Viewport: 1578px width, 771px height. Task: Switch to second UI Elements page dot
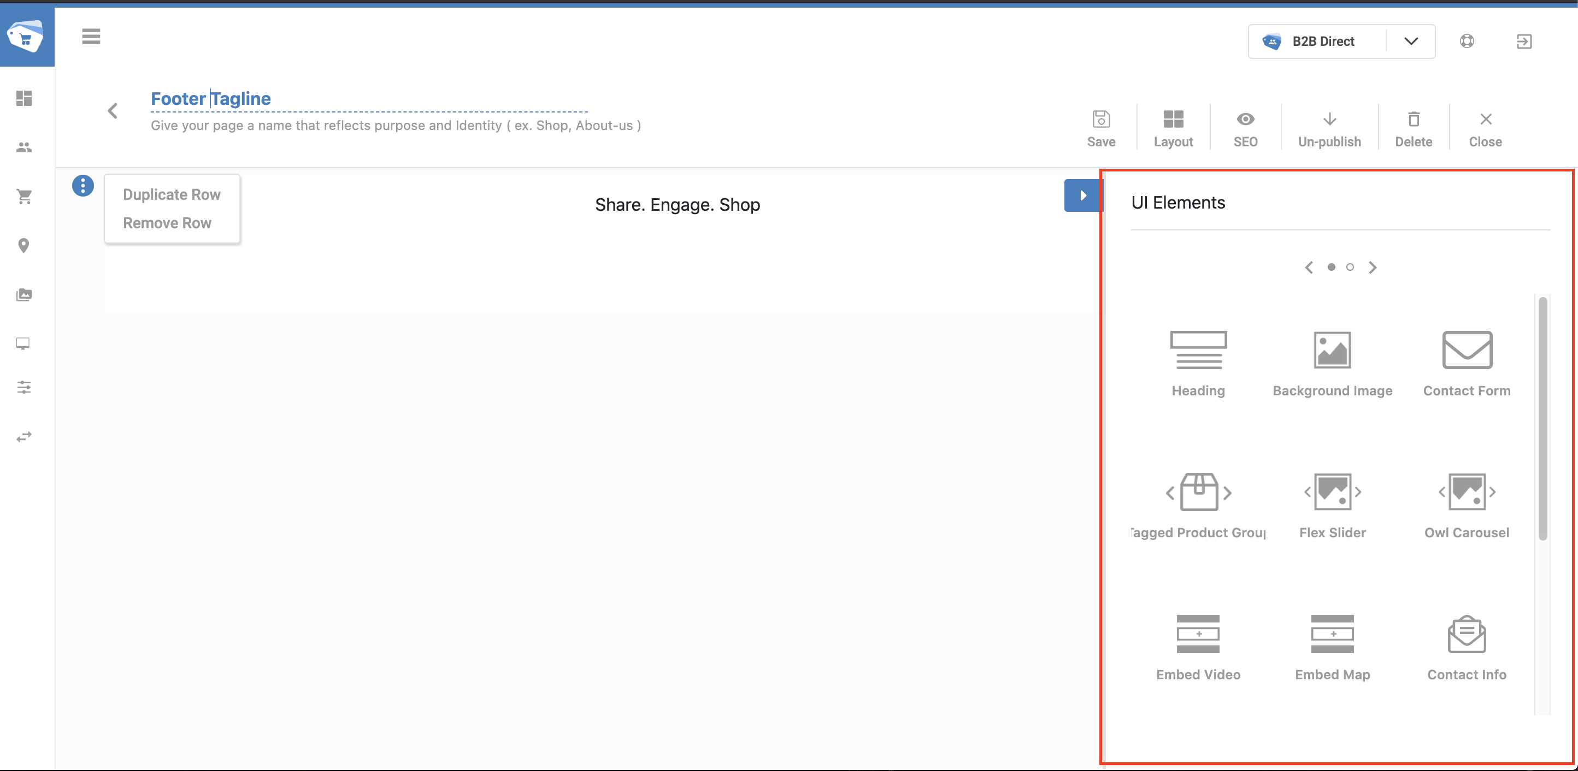(x=1350, y=267)
